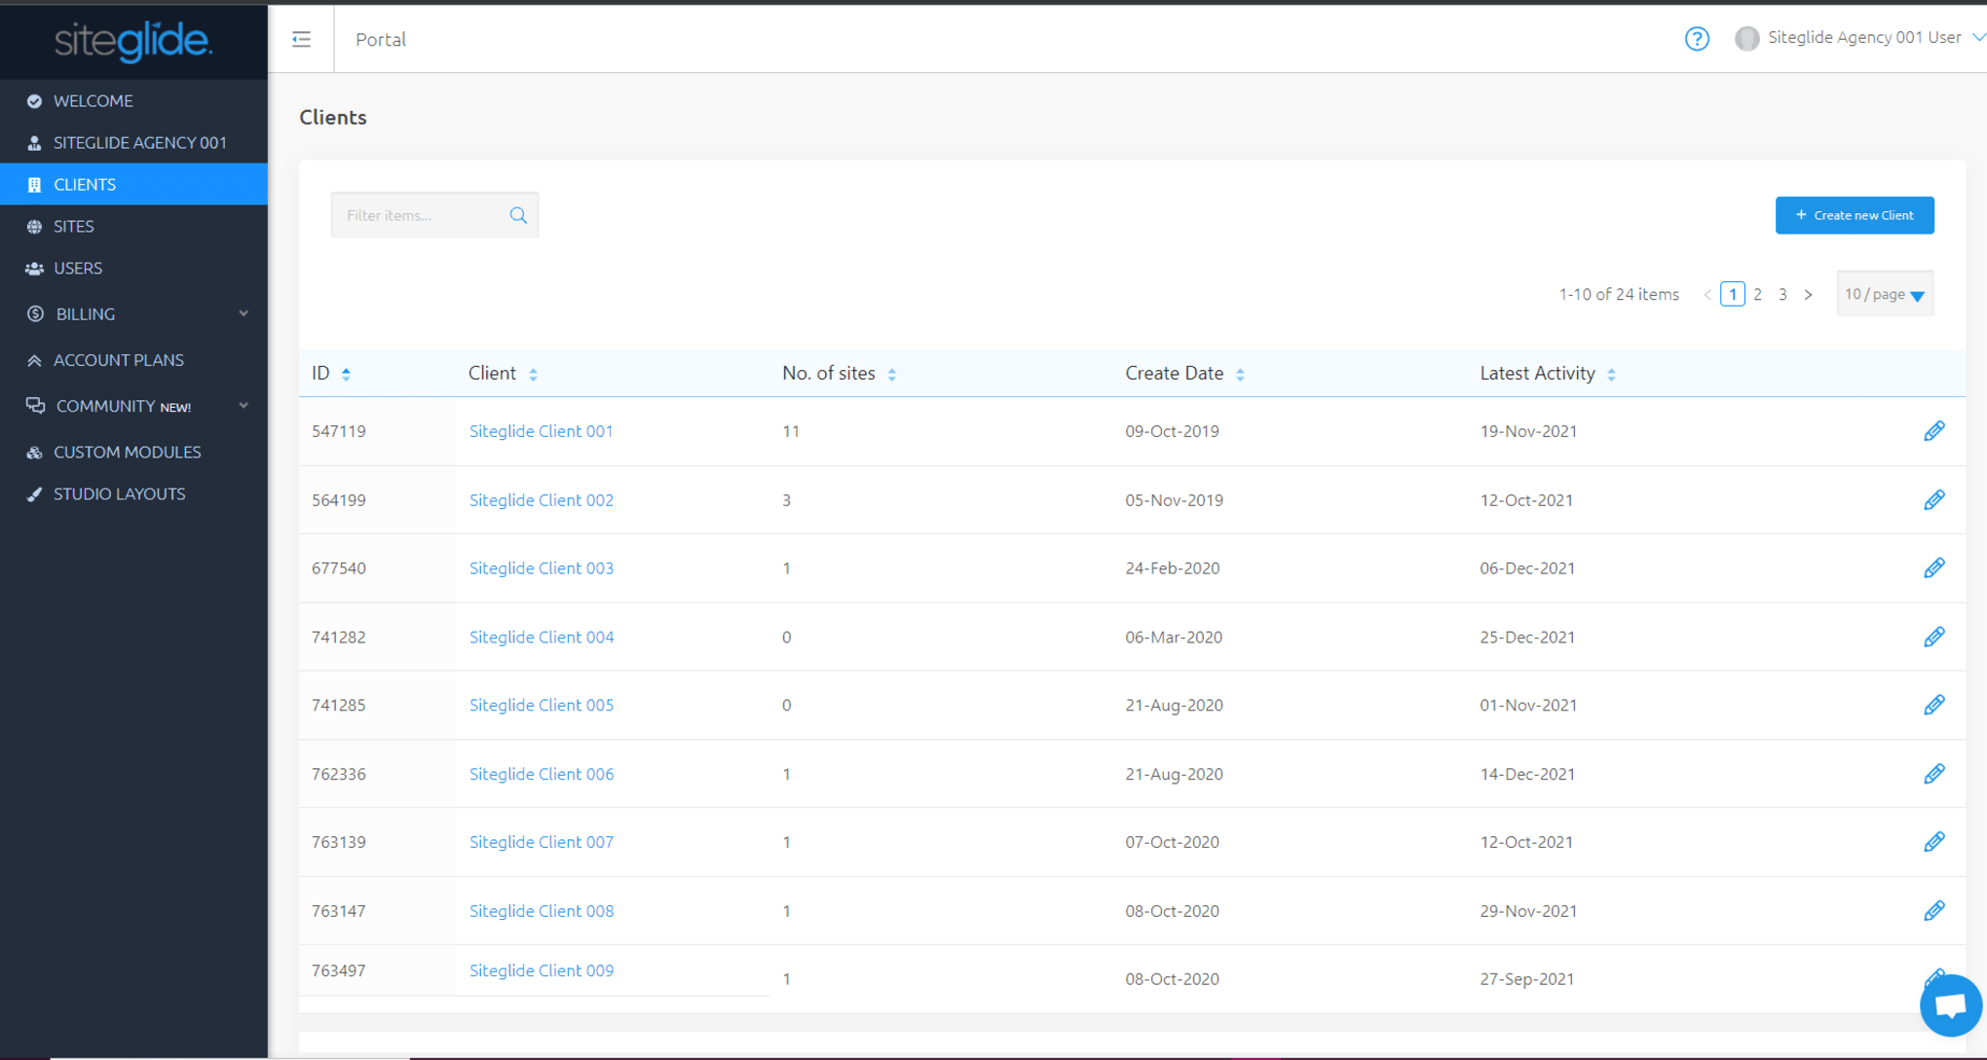1987x1060 pixels.
Task: Click the Clients page heading
Action: coord(333,118)
